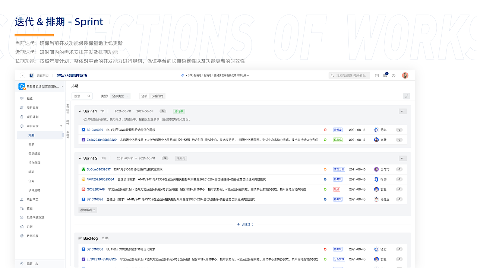
Task: Click priority icon of Sprint 1 S210016060
Action: [x=325, y=130]
